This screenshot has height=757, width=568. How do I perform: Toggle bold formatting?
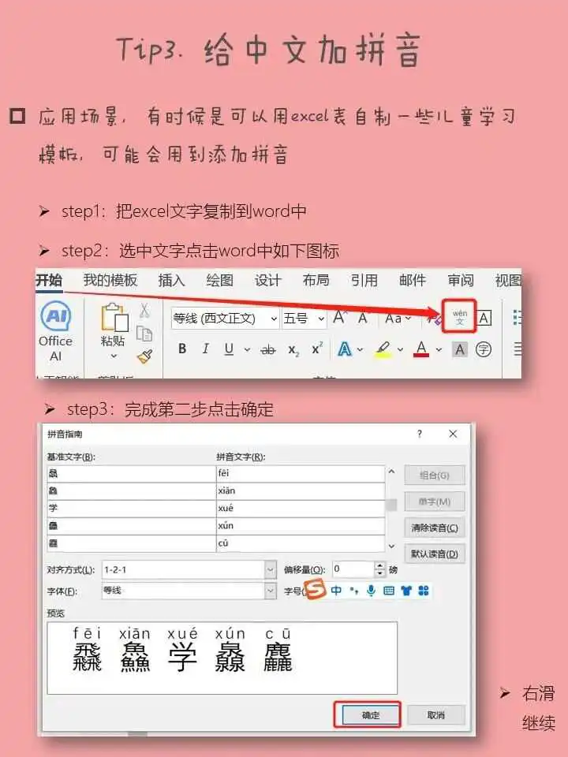[x=182, y=349]
